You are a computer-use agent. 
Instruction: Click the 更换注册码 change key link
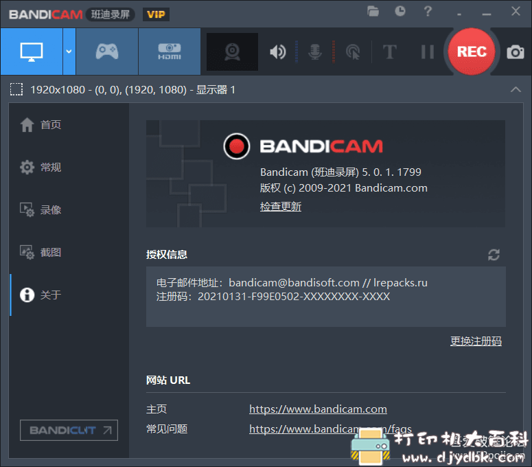pyautogui.click(x=476, y=341)
